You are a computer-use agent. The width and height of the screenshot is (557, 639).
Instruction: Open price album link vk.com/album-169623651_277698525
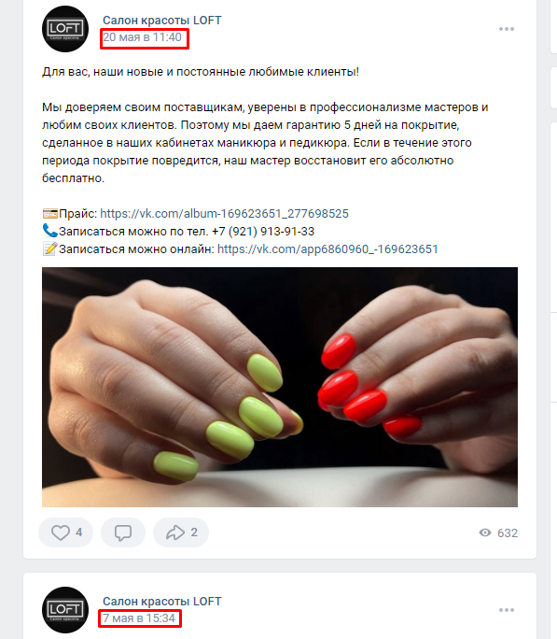pyautogui.click(x=224, y=214)
